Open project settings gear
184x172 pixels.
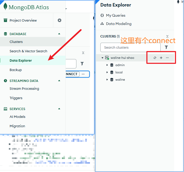tap(60, 20)
